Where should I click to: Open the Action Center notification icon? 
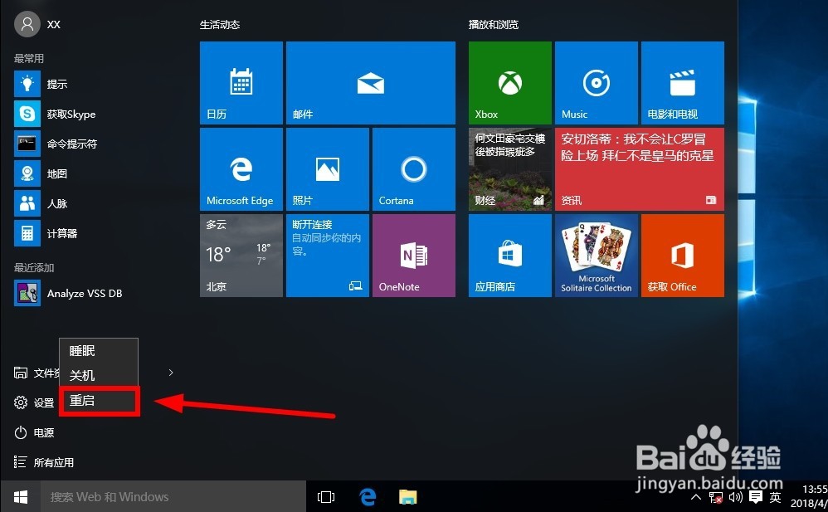756,497
